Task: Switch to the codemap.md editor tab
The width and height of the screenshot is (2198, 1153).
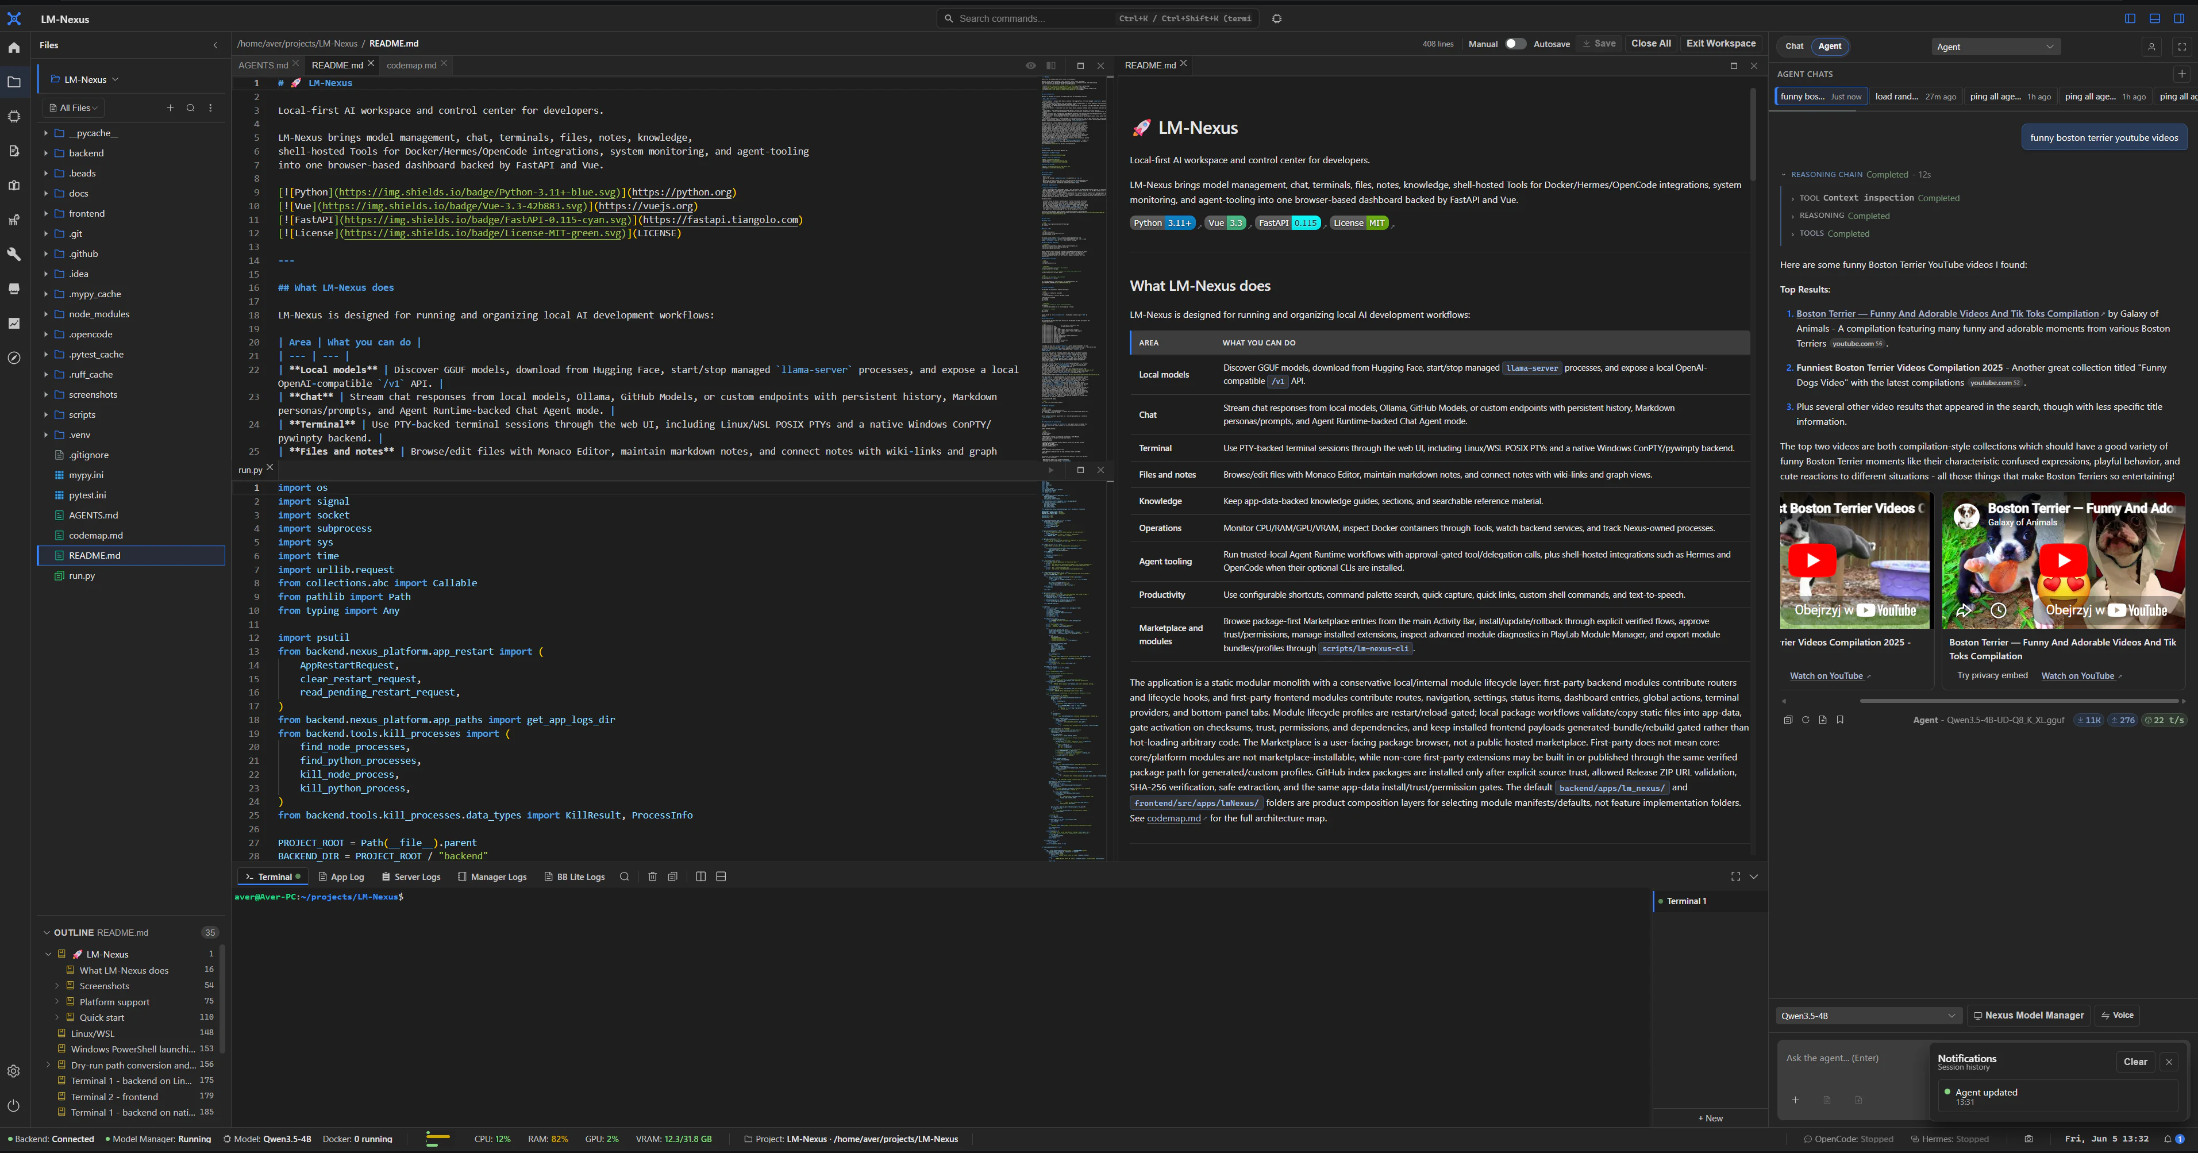Action: [x=411, y=65]
